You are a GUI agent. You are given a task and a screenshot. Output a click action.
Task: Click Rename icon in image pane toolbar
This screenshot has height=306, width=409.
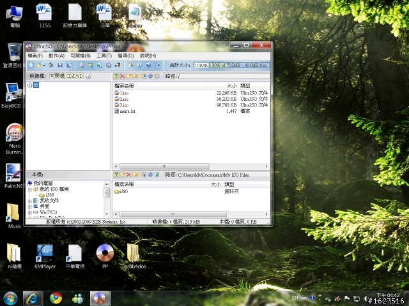point(135,76)
